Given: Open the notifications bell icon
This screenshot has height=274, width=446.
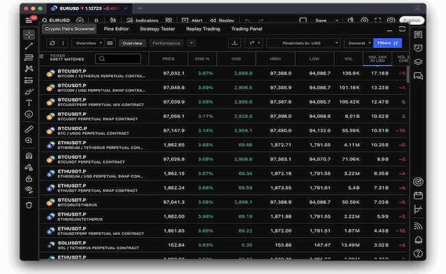Looking at the screenshot, I should 418,240.
